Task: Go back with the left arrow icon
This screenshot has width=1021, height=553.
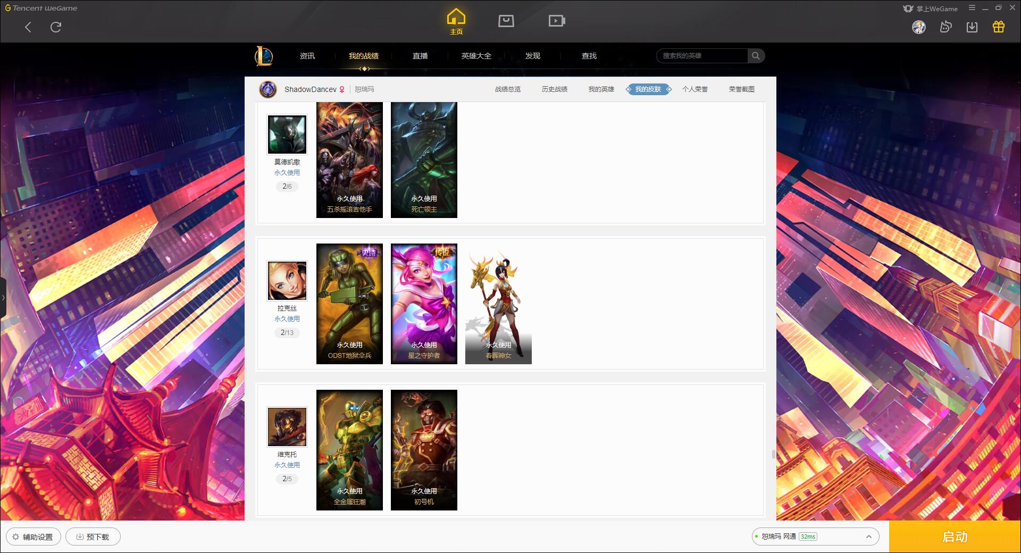Action: (x=28, y=27)
